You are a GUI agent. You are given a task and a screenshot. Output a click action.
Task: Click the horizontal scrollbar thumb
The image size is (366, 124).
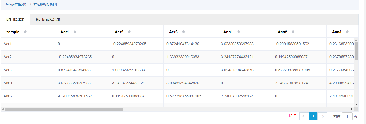(x=64, y=109)
